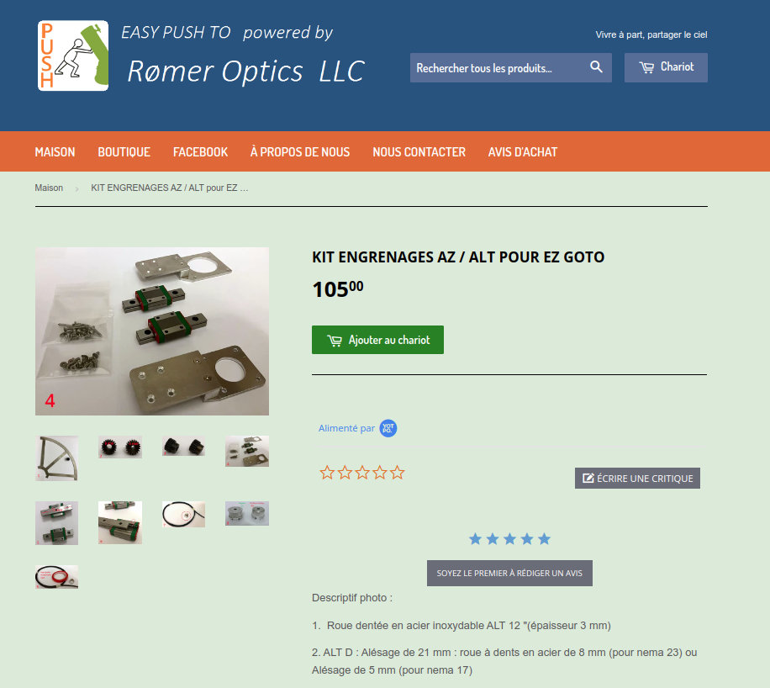Click the empty orange star rating

coord(362,473)
